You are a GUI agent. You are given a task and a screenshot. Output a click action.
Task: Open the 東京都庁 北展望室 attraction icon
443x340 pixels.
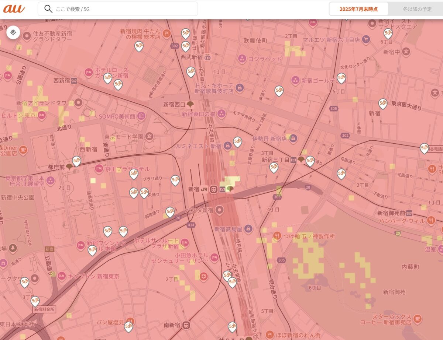click(x=51, y=180)
